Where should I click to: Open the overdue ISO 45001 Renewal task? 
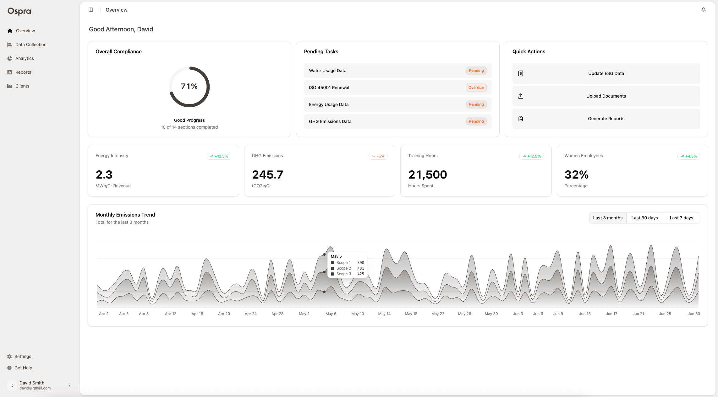397,87
